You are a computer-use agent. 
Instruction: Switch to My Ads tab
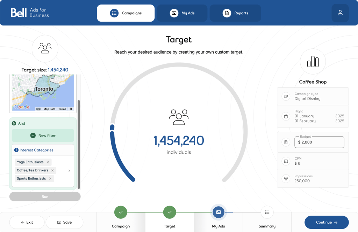click(x=182, y=13)
